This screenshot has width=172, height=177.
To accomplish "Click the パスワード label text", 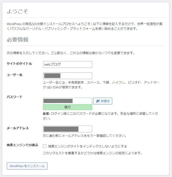I will pyautogui.click(x=14, y=97).
